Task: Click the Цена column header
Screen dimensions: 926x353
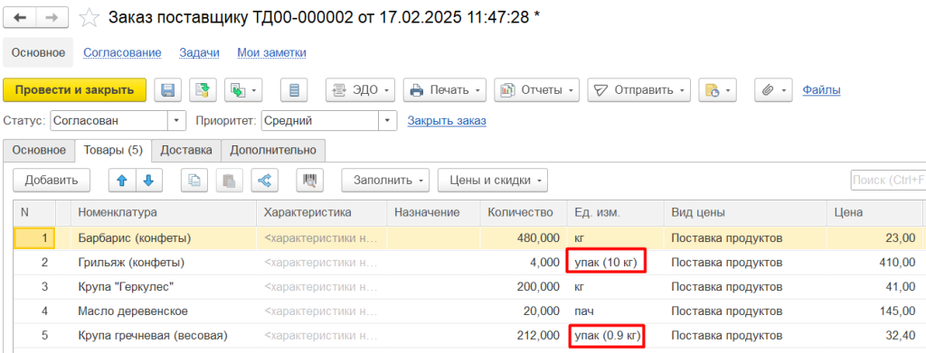Action: [x=874, y=213]
